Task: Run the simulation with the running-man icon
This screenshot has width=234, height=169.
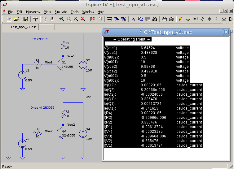Action: (x=45, y=19)
